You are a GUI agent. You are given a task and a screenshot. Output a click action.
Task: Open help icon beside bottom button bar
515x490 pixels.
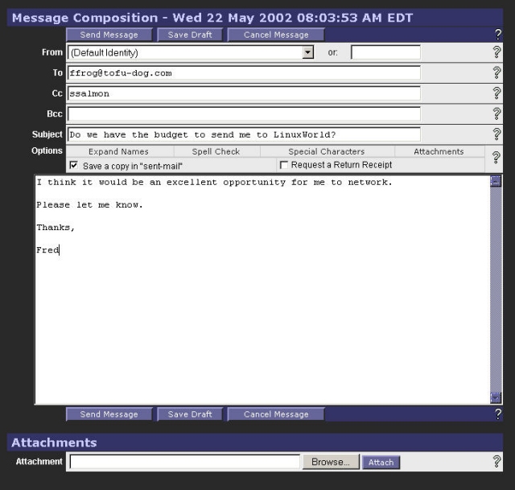(497, 414)
